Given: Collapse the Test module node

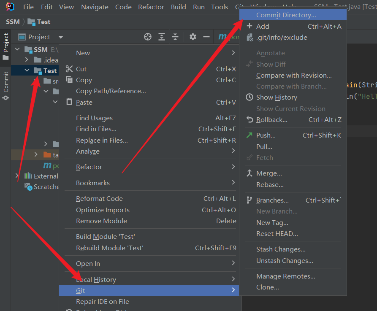Looking at the screenshot, I should tap(27, 70).
